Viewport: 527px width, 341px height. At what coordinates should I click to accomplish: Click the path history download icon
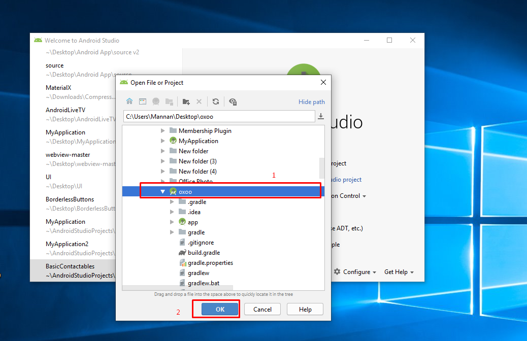coord(321,116)
